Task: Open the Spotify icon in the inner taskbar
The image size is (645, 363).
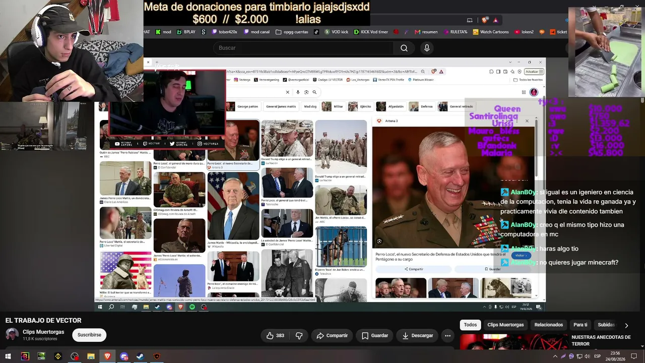Action: [x=192, y=307]
